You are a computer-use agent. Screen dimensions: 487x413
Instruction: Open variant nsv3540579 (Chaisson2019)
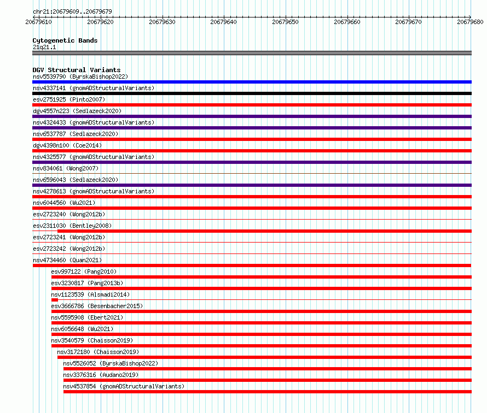92,340
